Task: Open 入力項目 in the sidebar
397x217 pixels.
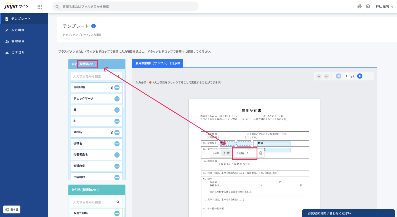Action: point(18,30)
